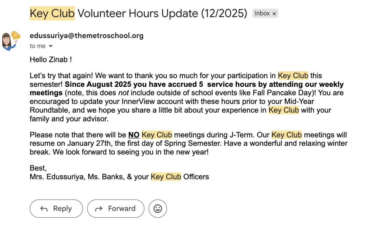Click the Reply button
This screenshot has width=378, height=239.
click(x=56, y=209)
